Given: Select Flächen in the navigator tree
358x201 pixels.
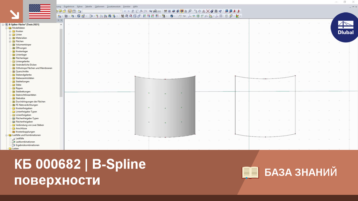Looking at the screenshot, I should click(x=20, y=42).
